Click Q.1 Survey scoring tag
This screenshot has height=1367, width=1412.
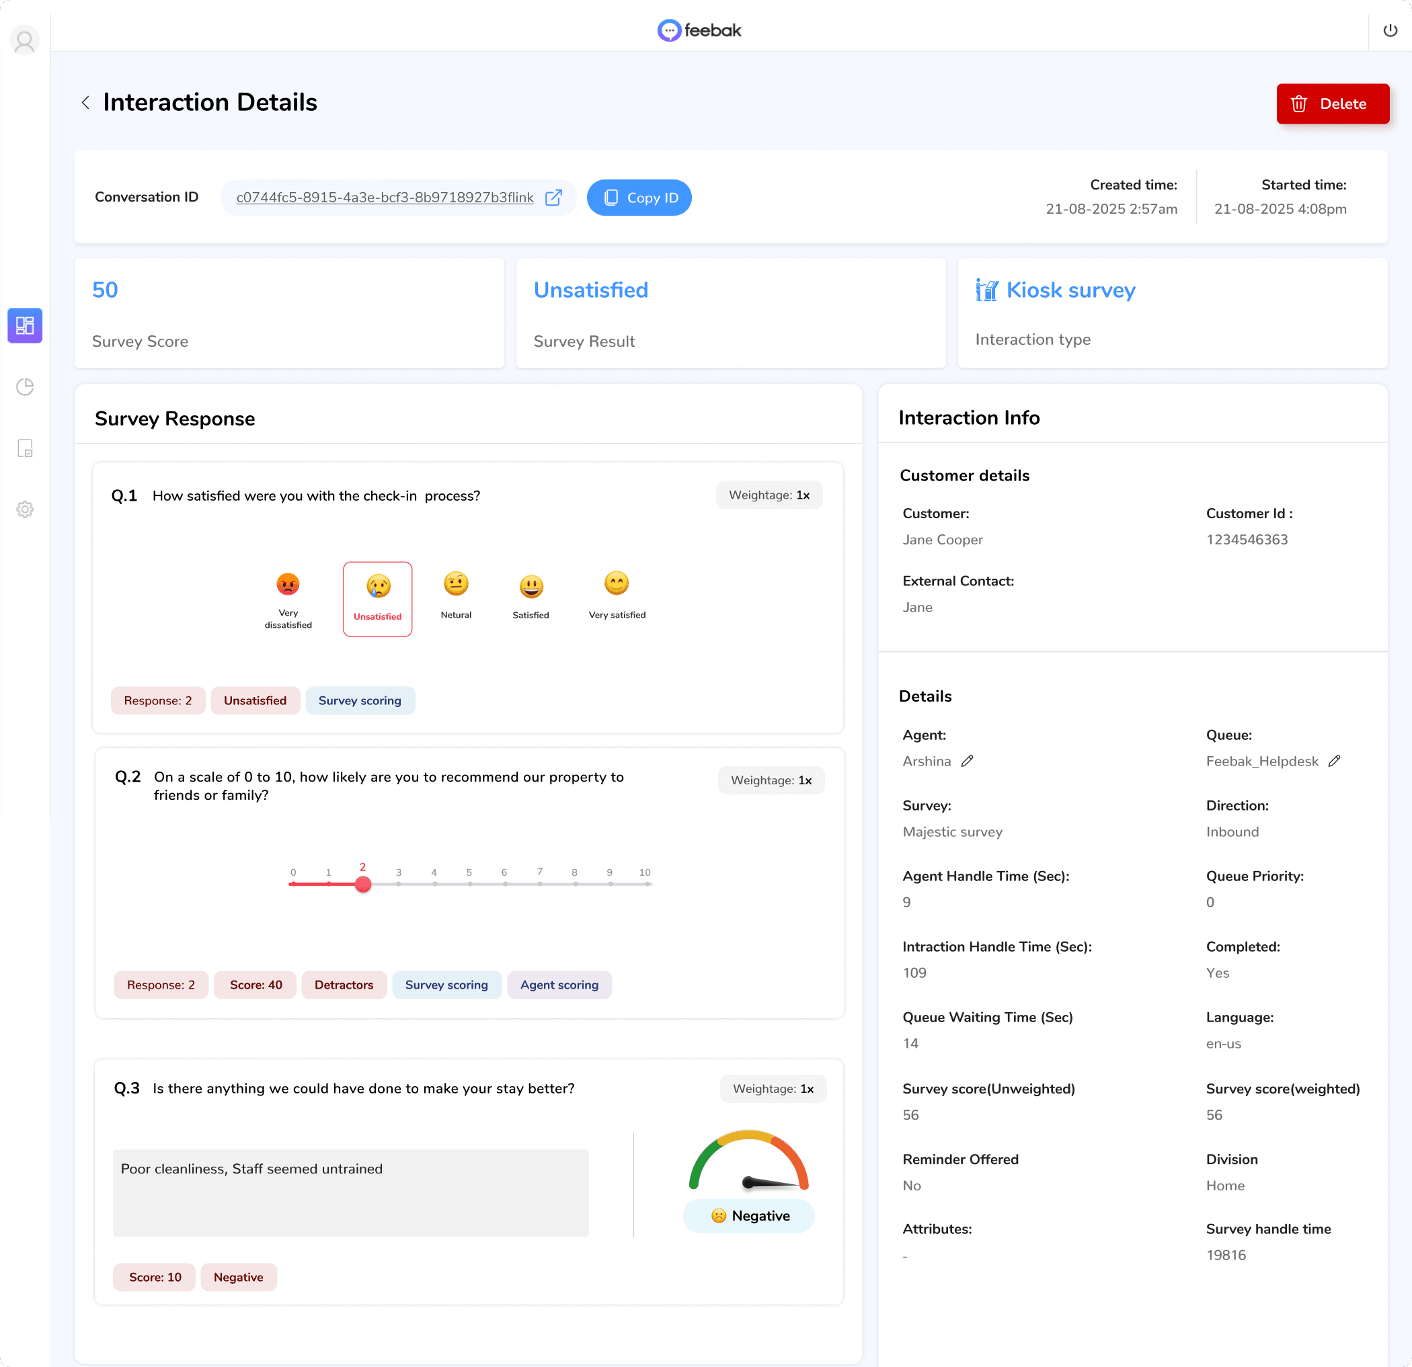[x=360, y=701]
